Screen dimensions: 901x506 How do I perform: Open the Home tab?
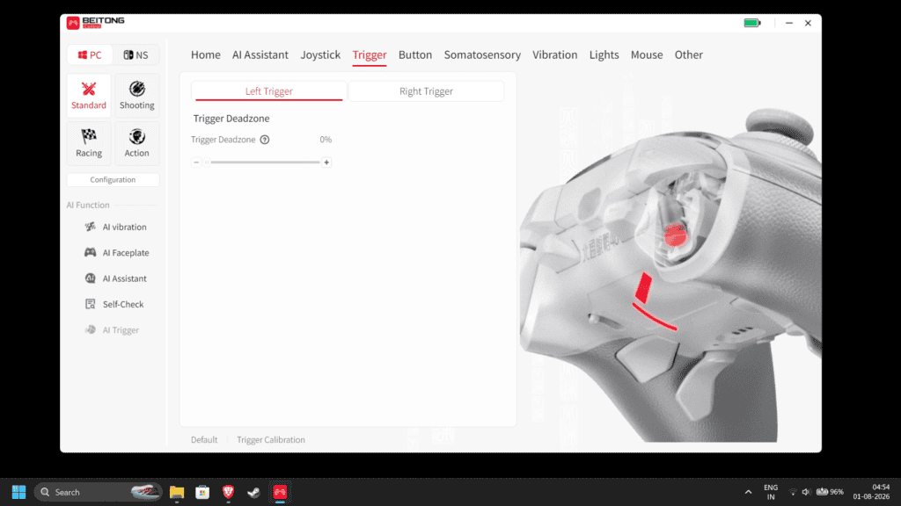pos(206,54)
